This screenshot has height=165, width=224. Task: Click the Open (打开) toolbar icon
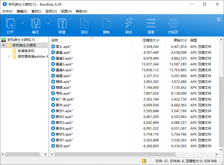[x=10, y=23]
